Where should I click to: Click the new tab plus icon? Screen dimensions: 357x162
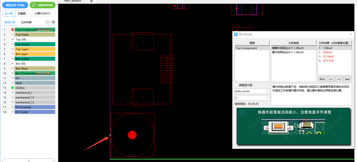point(92,1)
